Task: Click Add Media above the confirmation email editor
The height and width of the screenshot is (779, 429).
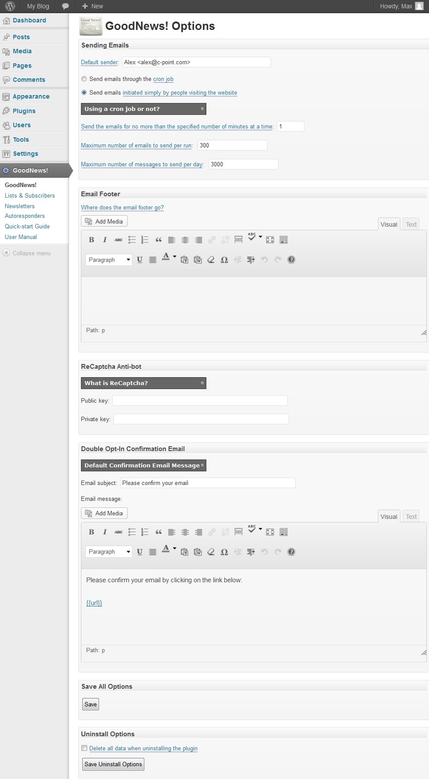Action: coord(104,513)
